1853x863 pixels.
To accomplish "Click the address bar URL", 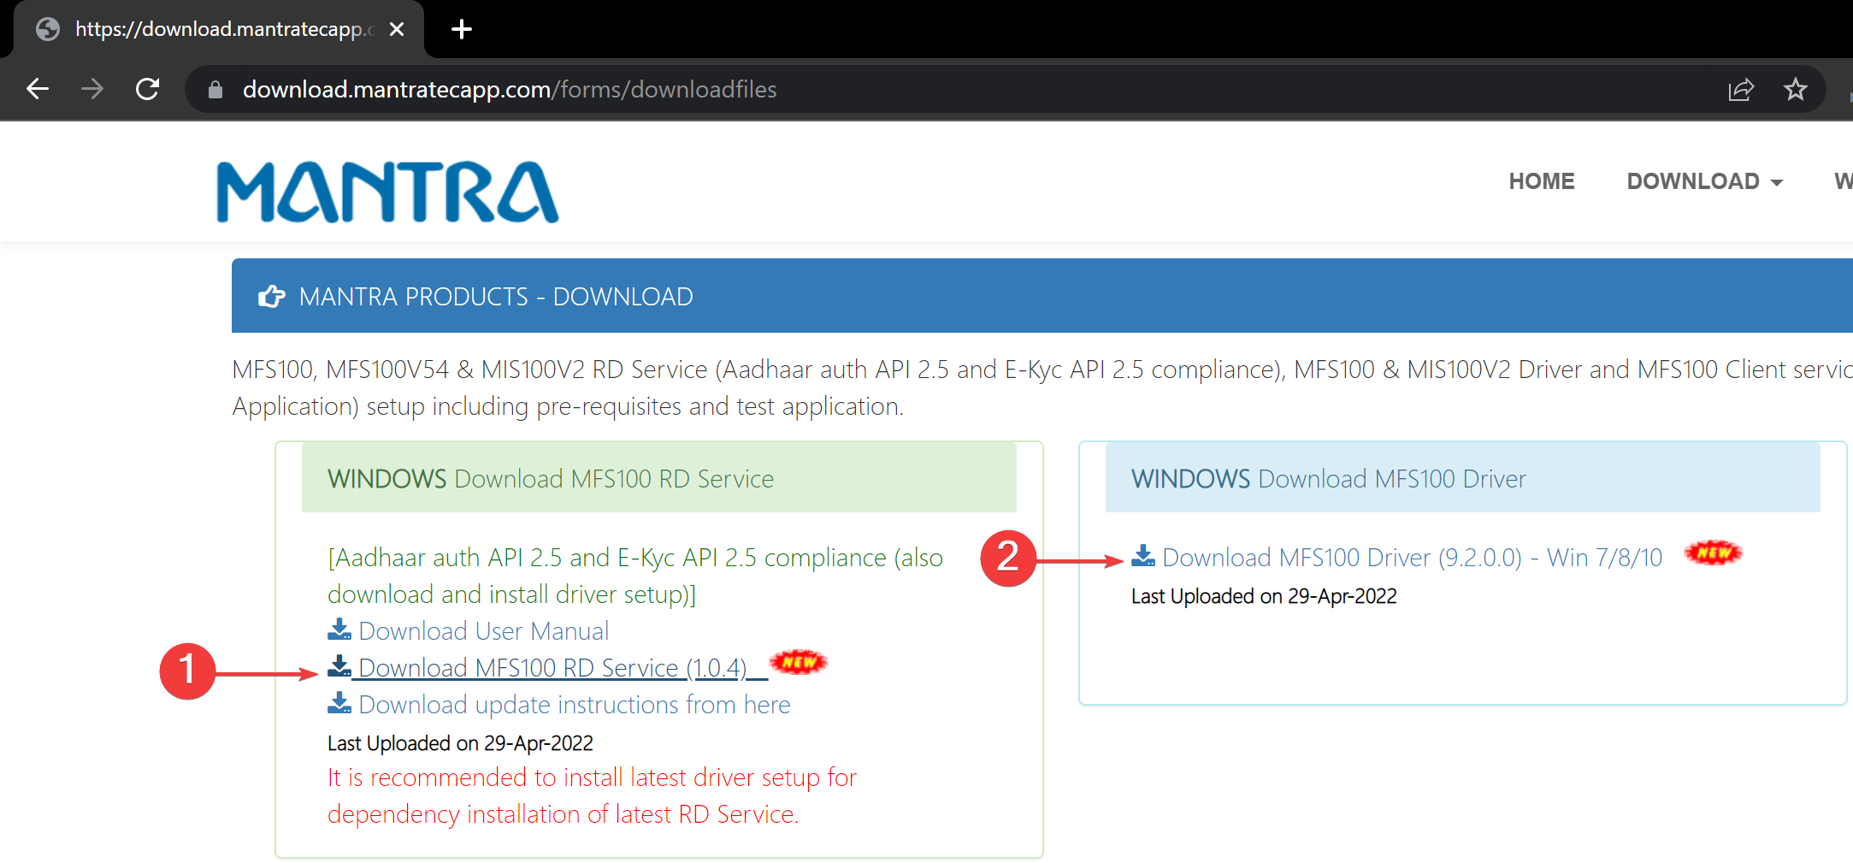I will [x=510, y=90].
